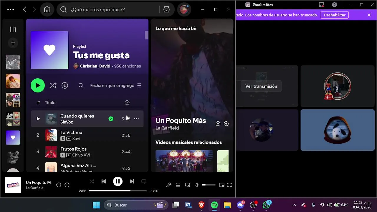Viewport: 377px width, 212px height.
Task: Toggle shuffle next to the green play button
Action: (x=53, y=85)
